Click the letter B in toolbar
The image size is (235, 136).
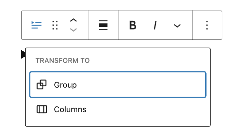(x=133, y=25)
